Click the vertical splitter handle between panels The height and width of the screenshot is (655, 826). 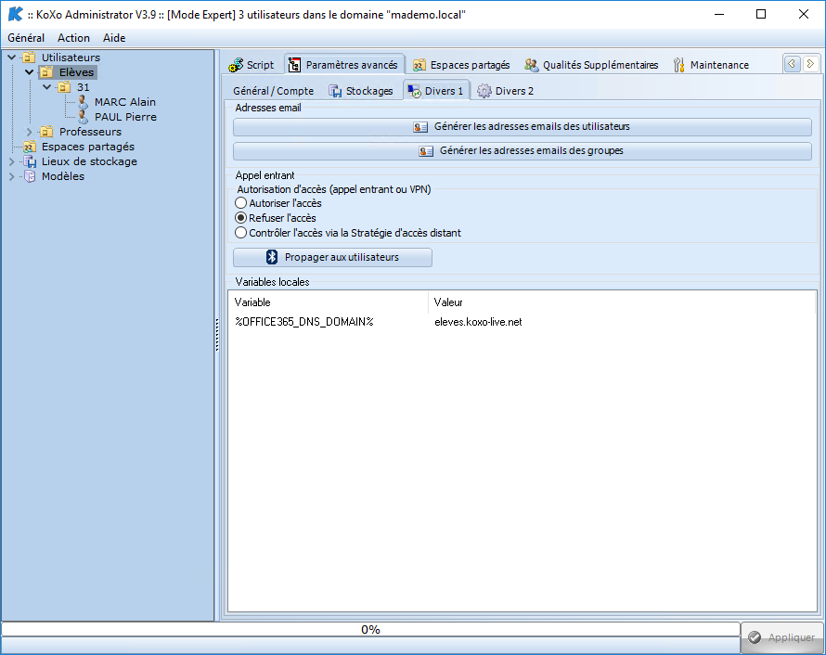pyautogui.click(x=216, y=335)
